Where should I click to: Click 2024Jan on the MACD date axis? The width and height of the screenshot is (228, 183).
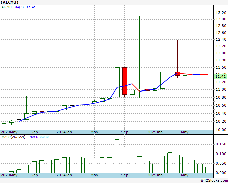click(64, 175)
